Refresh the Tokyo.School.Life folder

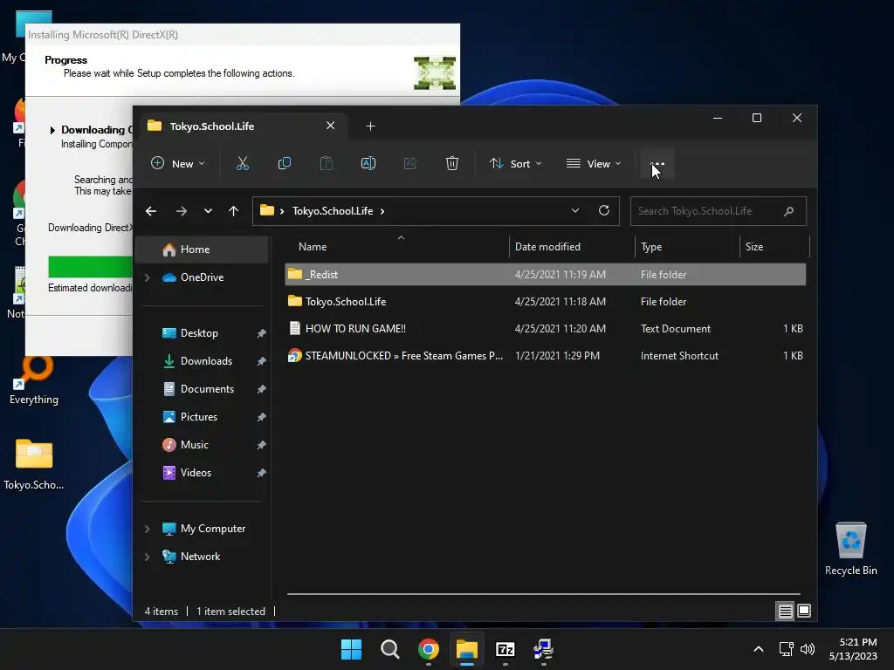coord(604,211)
